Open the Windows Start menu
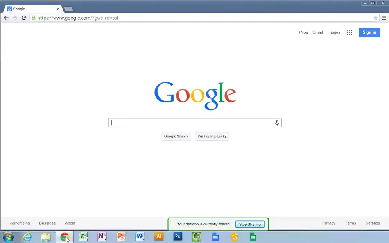Image resolution: width=389 pixels, height=243 pixels. point(8,237)
